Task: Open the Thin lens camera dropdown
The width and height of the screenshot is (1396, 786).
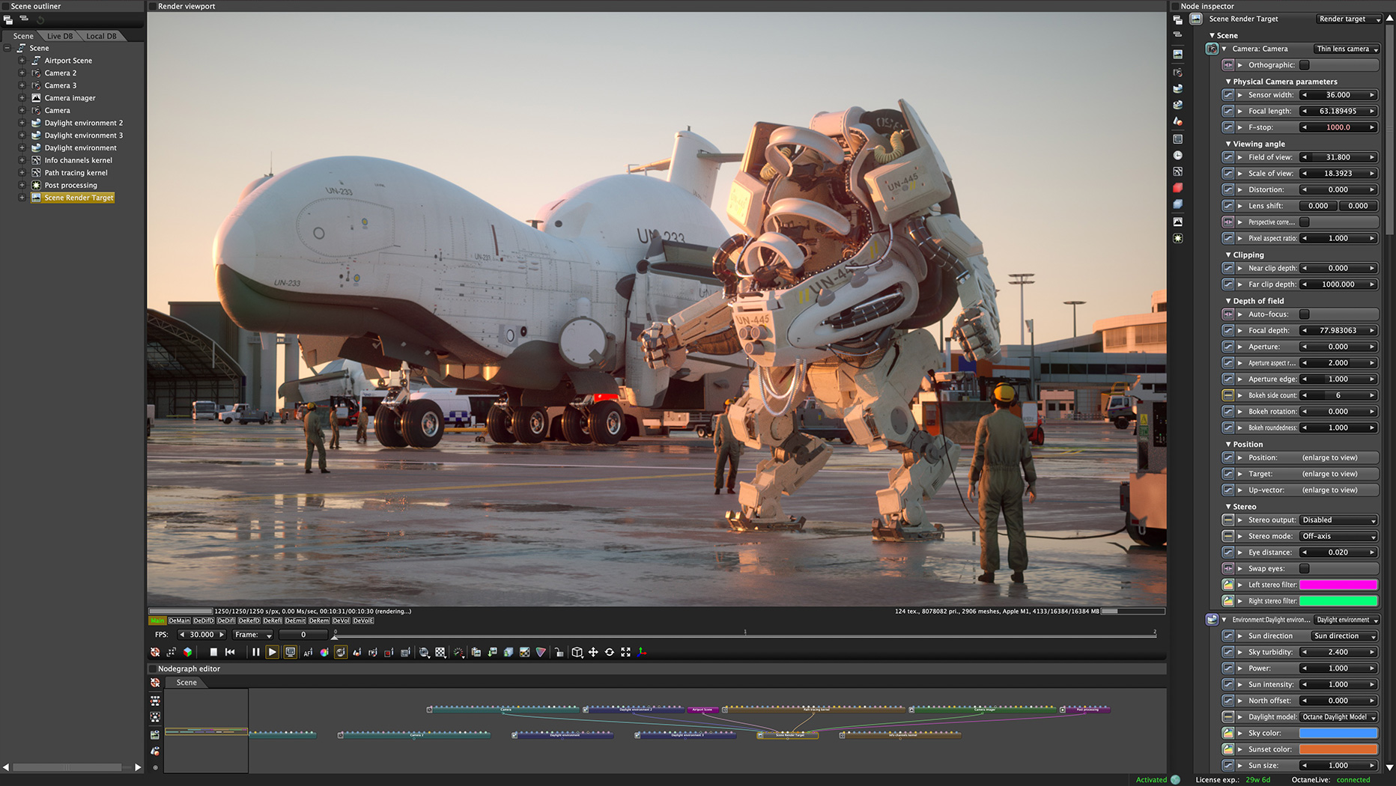Action: pyautogui.click(x=1347, y=49)
